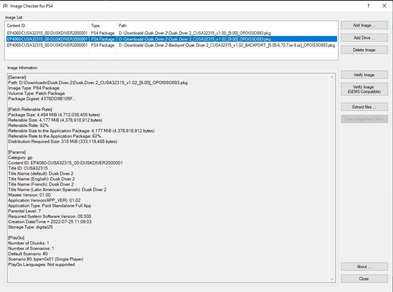Click the Volume Type: Patch Package line
The image size is (393, 292).
pyautogui.click(x=36, y=93)
